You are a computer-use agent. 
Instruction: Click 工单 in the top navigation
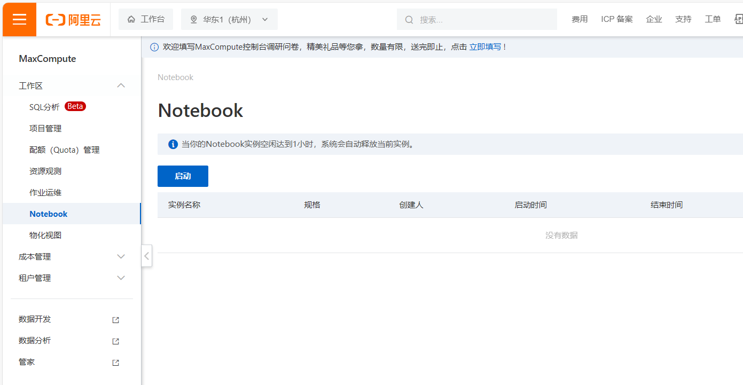(713, 19)
